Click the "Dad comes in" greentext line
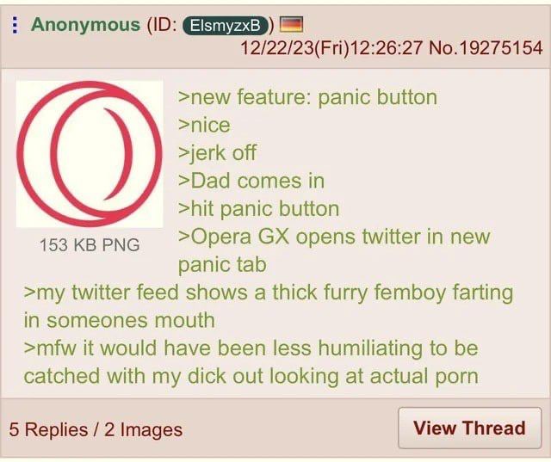Viewport: 551px width, 462px height. 251,181
